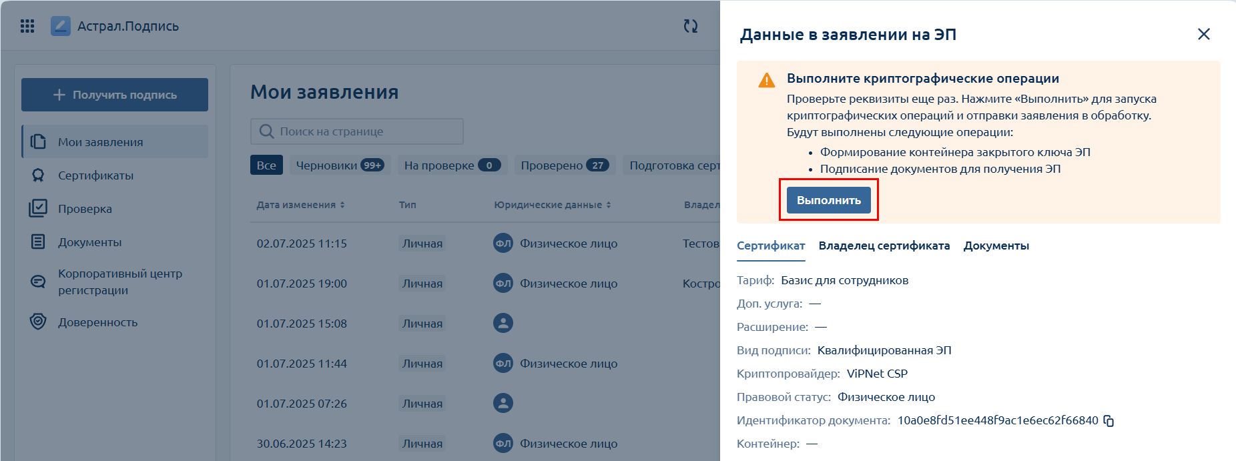1236x461 pixels.
Task: Click the plus icon on Получить подпись
Action: [59, 95]
